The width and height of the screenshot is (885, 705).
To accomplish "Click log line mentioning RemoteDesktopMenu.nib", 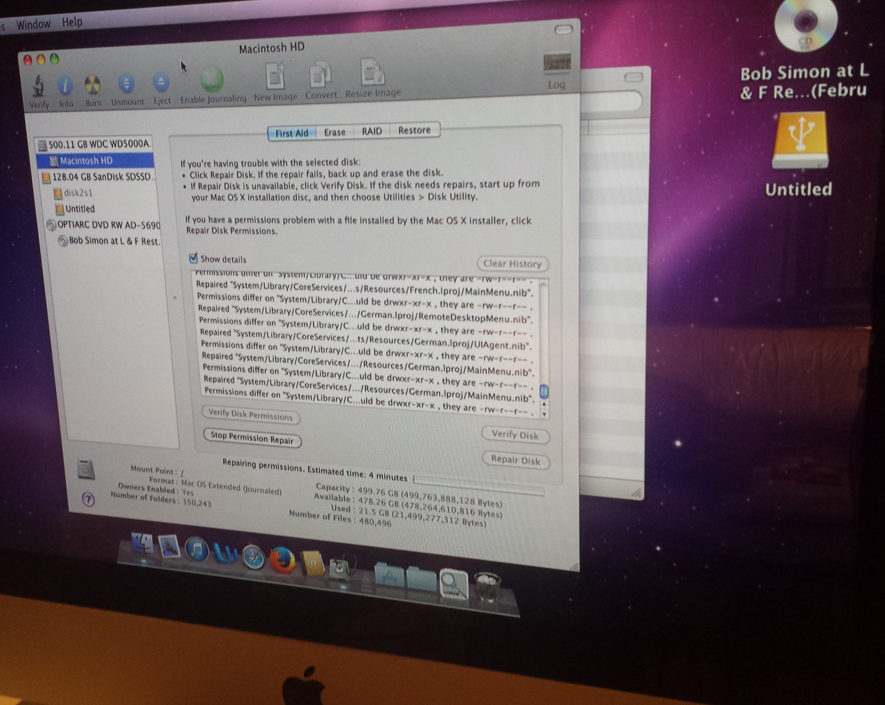I will [365, 314].
